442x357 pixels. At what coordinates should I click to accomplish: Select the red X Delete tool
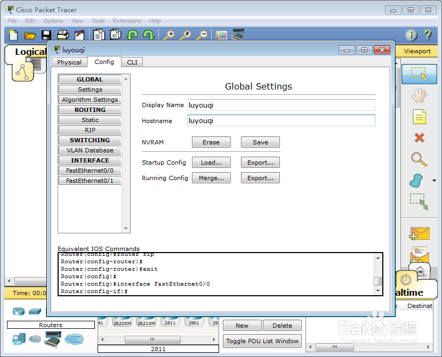tap(419, 138)
